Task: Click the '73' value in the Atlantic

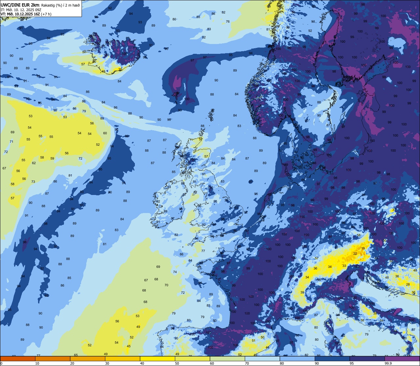Action: tap(33, 182)
